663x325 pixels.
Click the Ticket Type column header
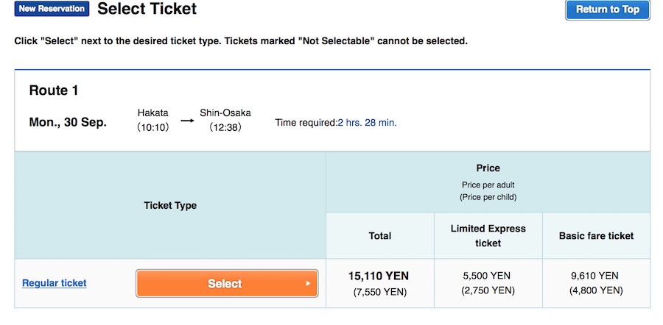(x=170, y=206)
